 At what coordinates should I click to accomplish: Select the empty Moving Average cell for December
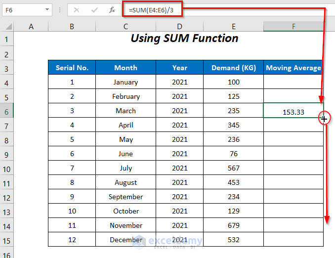(x=293, y=239)
